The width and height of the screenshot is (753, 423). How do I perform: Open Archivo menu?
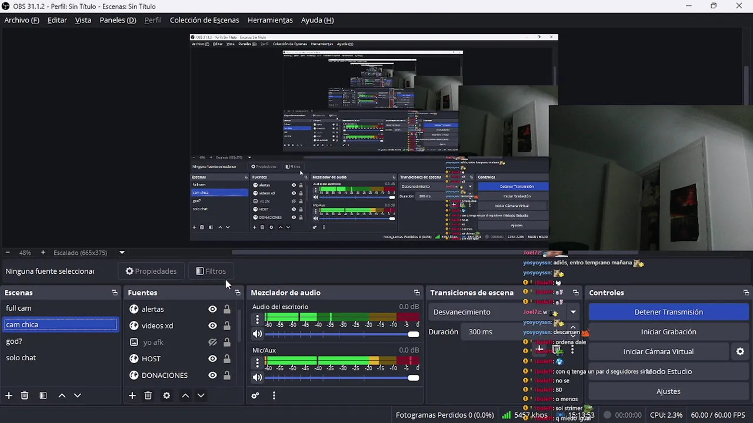22,20
